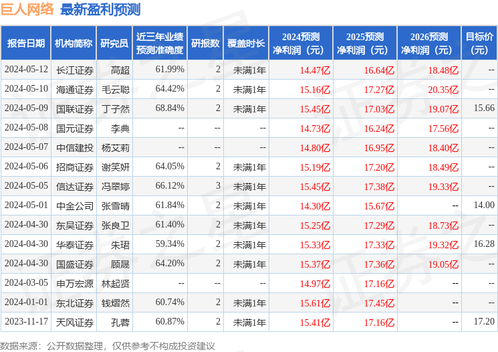Click analyst name 高超

pos(120,70)
